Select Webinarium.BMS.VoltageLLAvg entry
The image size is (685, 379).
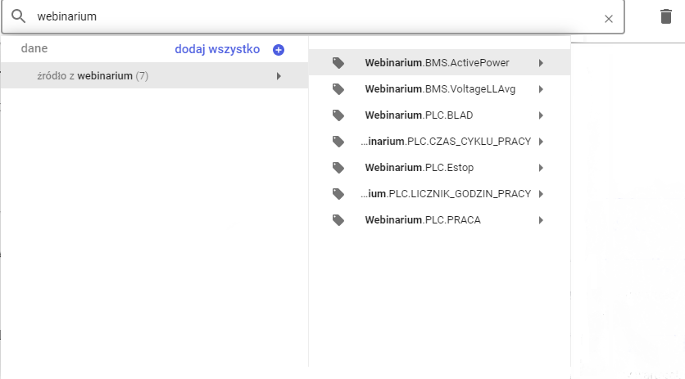[x=439, y=89]
